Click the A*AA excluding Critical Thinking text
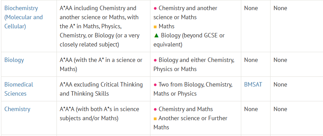 coord(101,89)
